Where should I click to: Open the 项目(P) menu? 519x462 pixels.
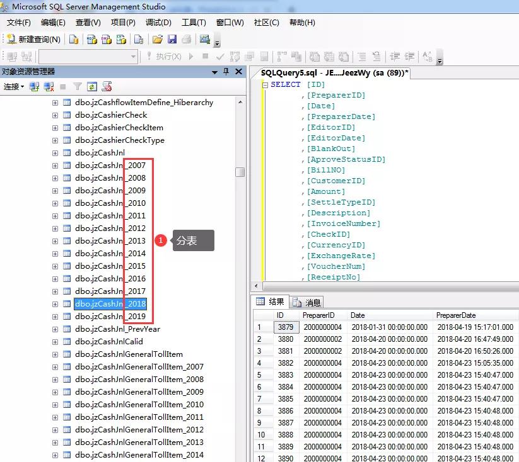point(123,23)
